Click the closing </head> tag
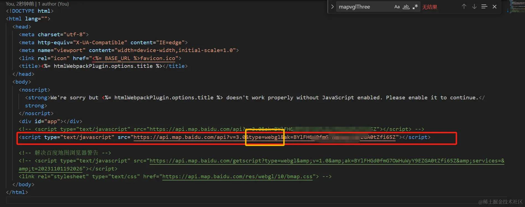Viewport: 525px width, 207px height. tap(23, 74)
